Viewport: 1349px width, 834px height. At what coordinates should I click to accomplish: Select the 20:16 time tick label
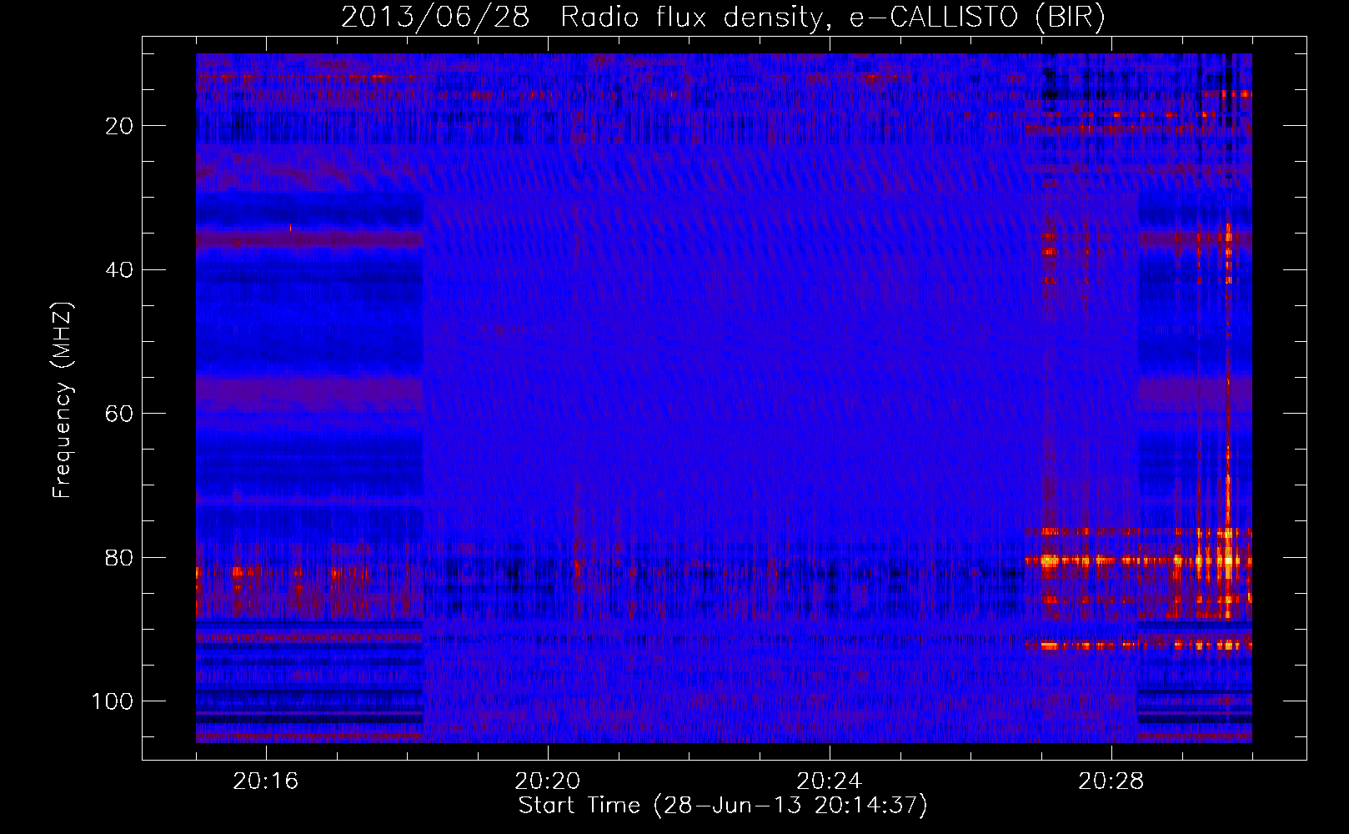click(x=266, y=781)
